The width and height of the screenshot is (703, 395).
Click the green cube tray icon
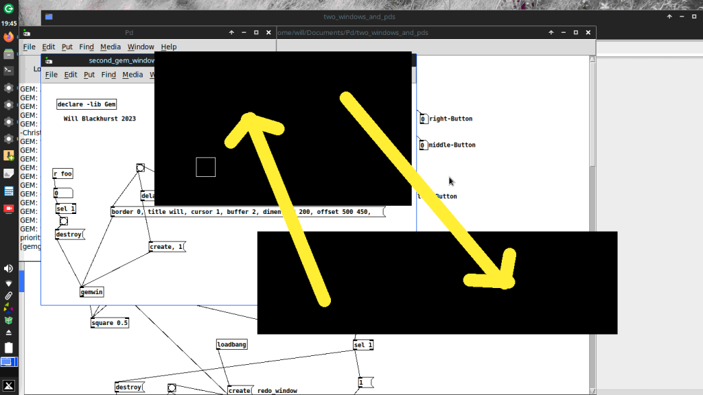pos(8,320)
